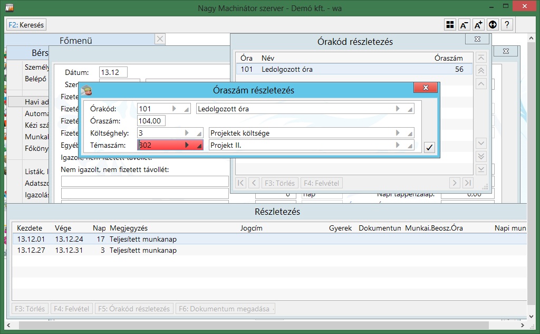
Task: Open the F2: Keresés search button
Action: tap(26, 25)
